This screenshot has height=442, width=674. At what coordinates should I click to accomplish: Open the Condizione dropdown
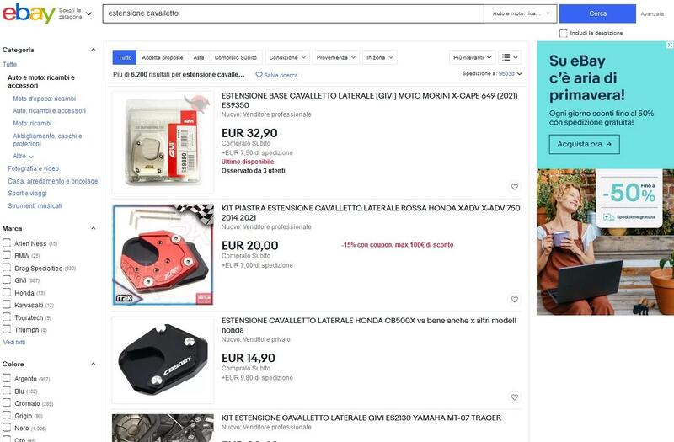287,57
